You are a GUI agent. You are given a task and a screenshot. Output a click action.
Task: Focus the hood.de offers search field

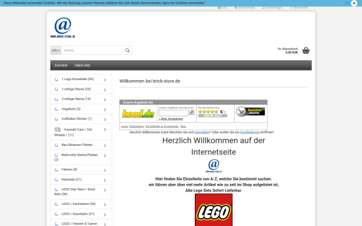coord(174,113)
